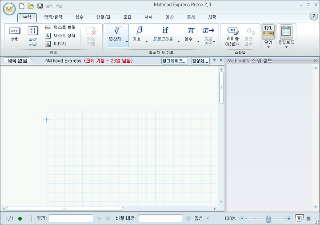
Task: Expand the units (단위) dropdown arrow
Action: tap(268, 47)
